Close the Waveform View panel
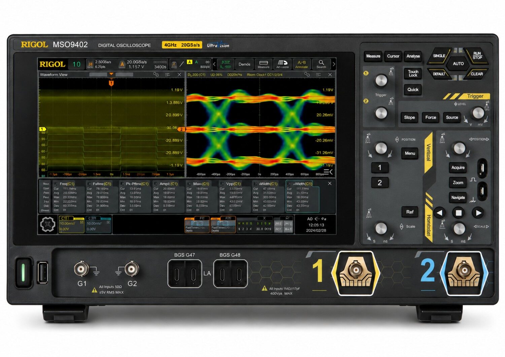This screenshot has height=357, width=505. (179, 74)
